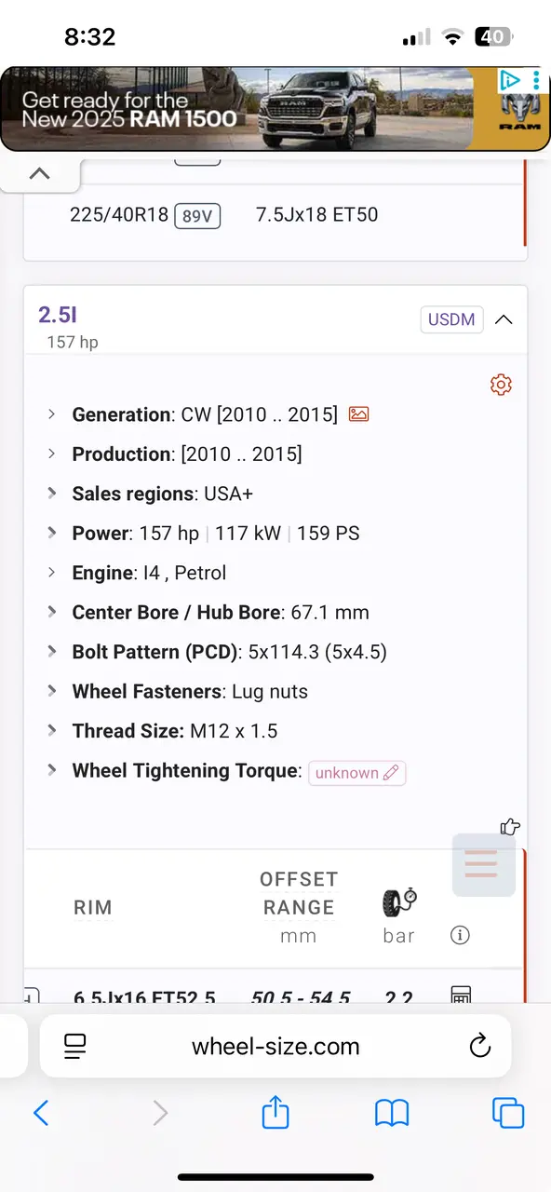Open the hamburger menu floating button
This screenshot has width=551, height=1192.
(x=483, y=865)
